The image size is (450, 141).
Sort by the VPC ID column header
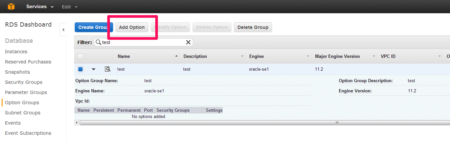pyautogui.click(x=410, y=56)
